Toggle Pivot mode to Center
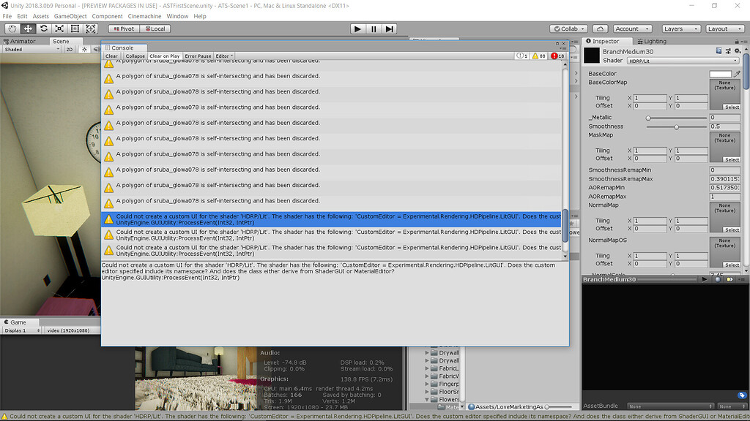The width and height of the screenshot is (750, 421). click(x=123, y=29)
